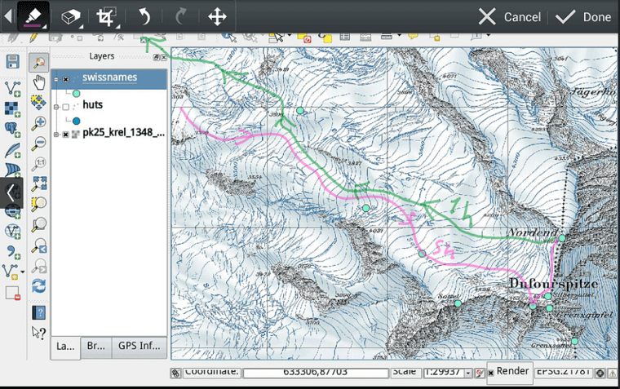This screenshot has width=620, height=389.
Task: Expand the pk25_krel_1348 raster layer
Action: coord(56,134)
